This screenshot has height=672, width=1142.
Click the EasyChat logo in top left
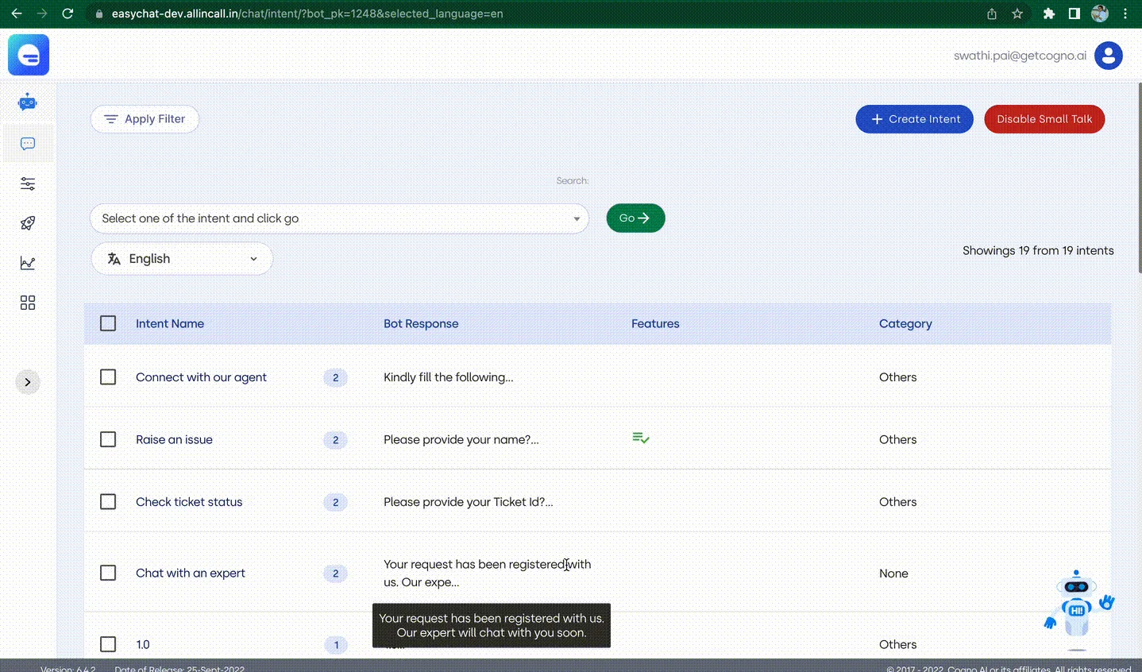[29, 55]
